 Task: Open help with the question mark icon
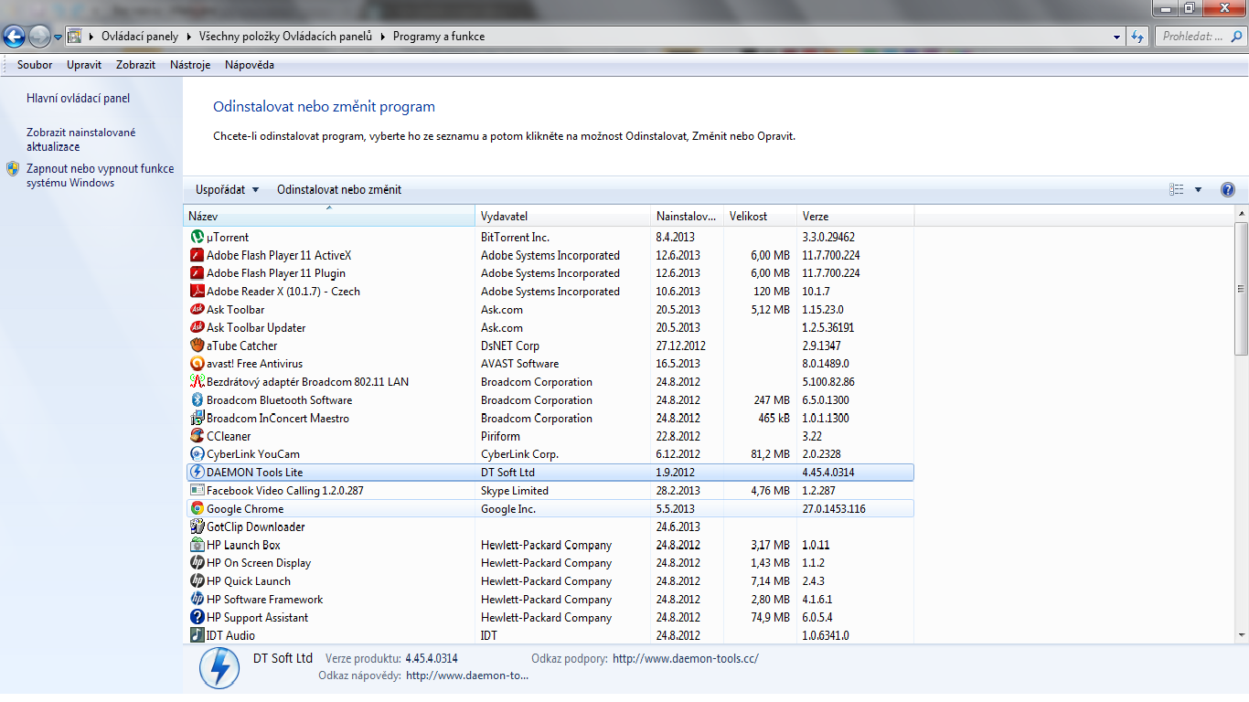(x=1228, y=190)
